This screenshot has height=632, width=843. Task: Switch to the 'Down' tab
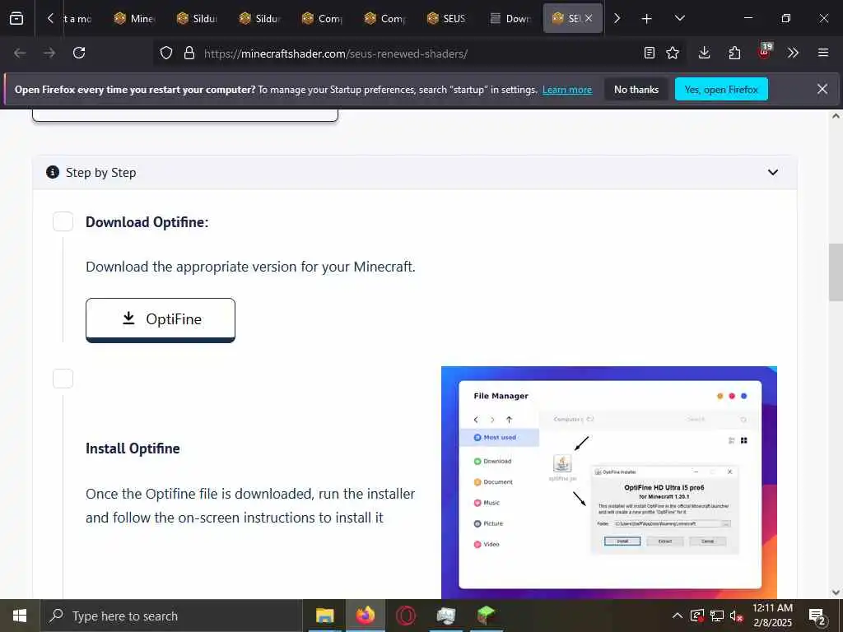point(510,19)
